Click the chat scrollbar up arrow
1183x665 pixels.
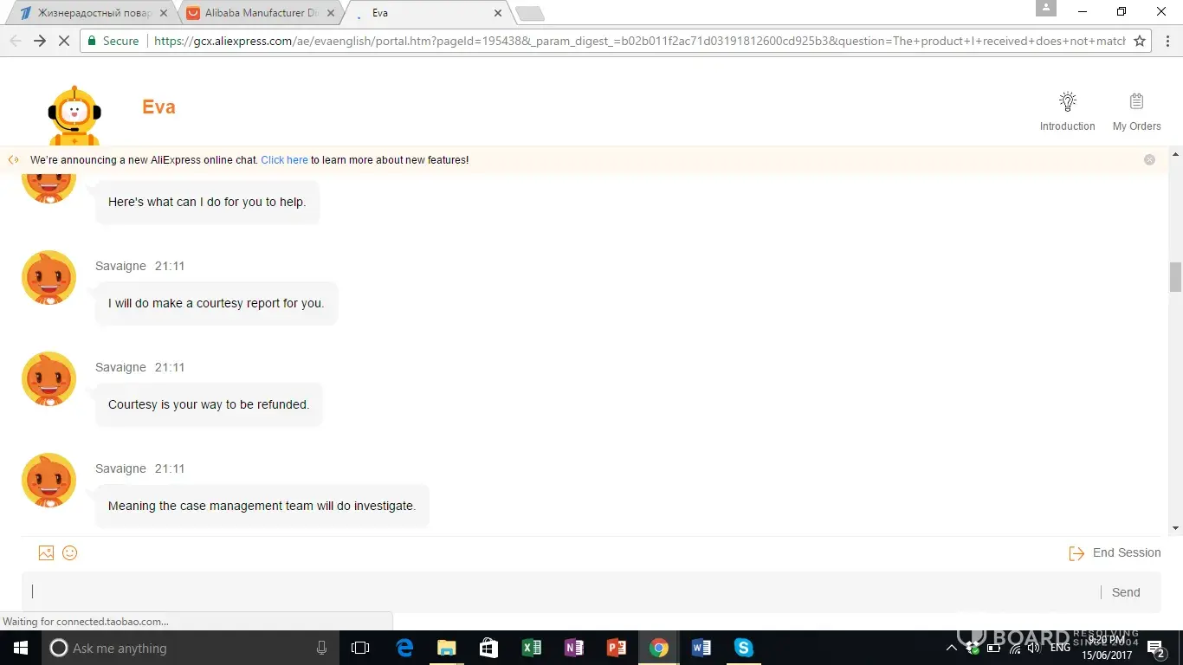pyautogui.click(x=1176, y=154)
